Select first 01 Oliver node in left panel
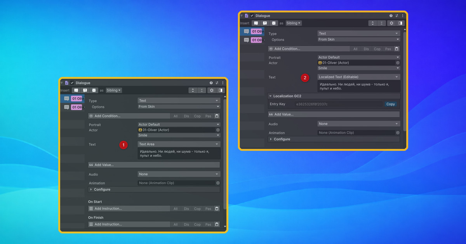This screenshot has height=244, width=466. 72,99
